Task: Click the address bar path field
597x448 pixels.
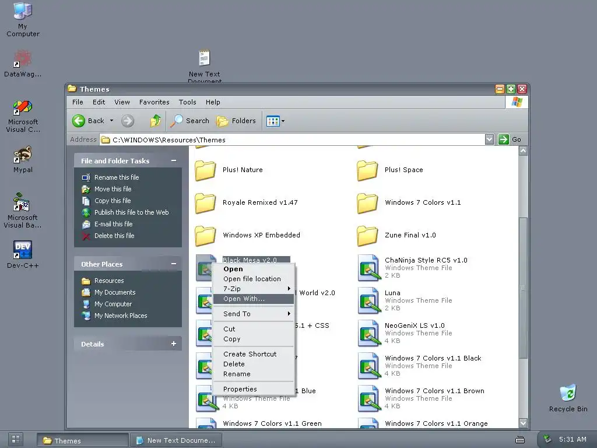Action: click(293, 140)
